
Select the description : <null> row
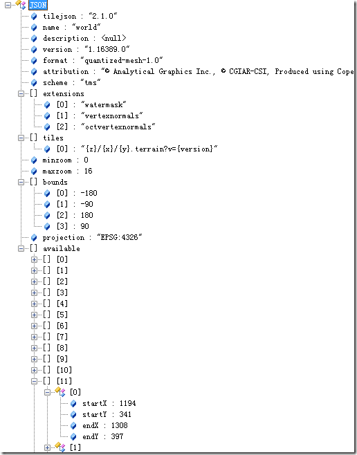click(84, 38)
